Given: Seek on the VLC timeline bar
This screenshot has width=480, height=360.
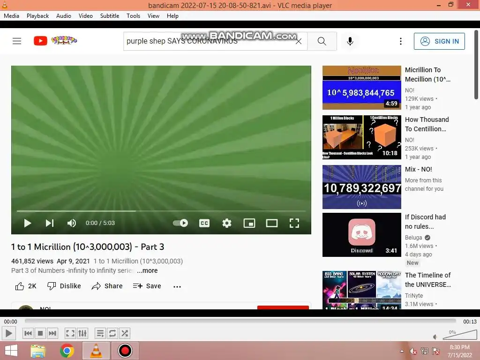Looking at the screenshot, I should [240, 321].
